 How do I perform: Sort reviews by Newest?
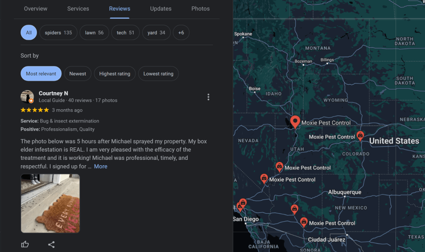pyautogui.click(x=78, y=73)
